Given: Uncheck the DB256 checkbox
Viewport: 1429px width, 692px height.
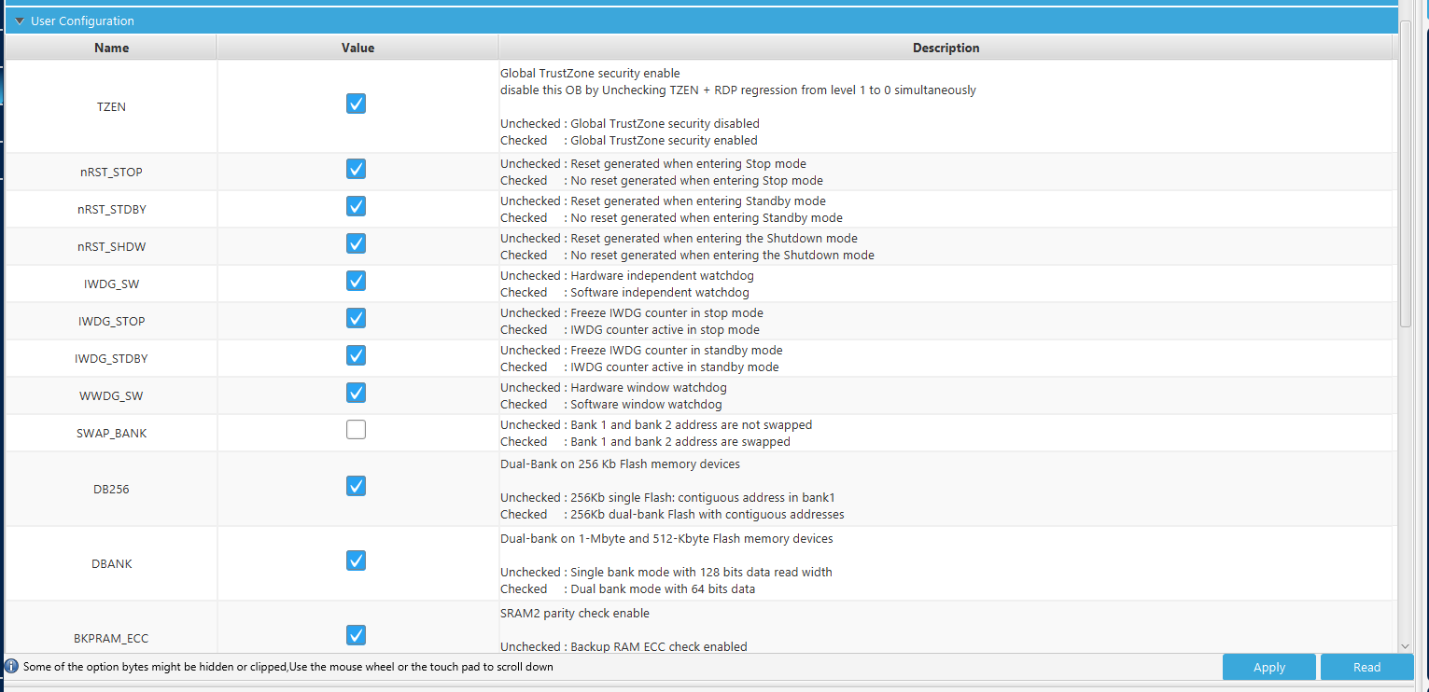Looking at the screenshot, I should [x=356, y=486].
